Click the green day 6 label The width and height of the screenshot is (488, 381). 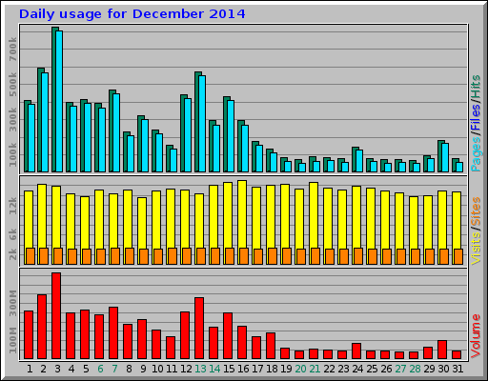pyautogui.click(x=100, y=369)
